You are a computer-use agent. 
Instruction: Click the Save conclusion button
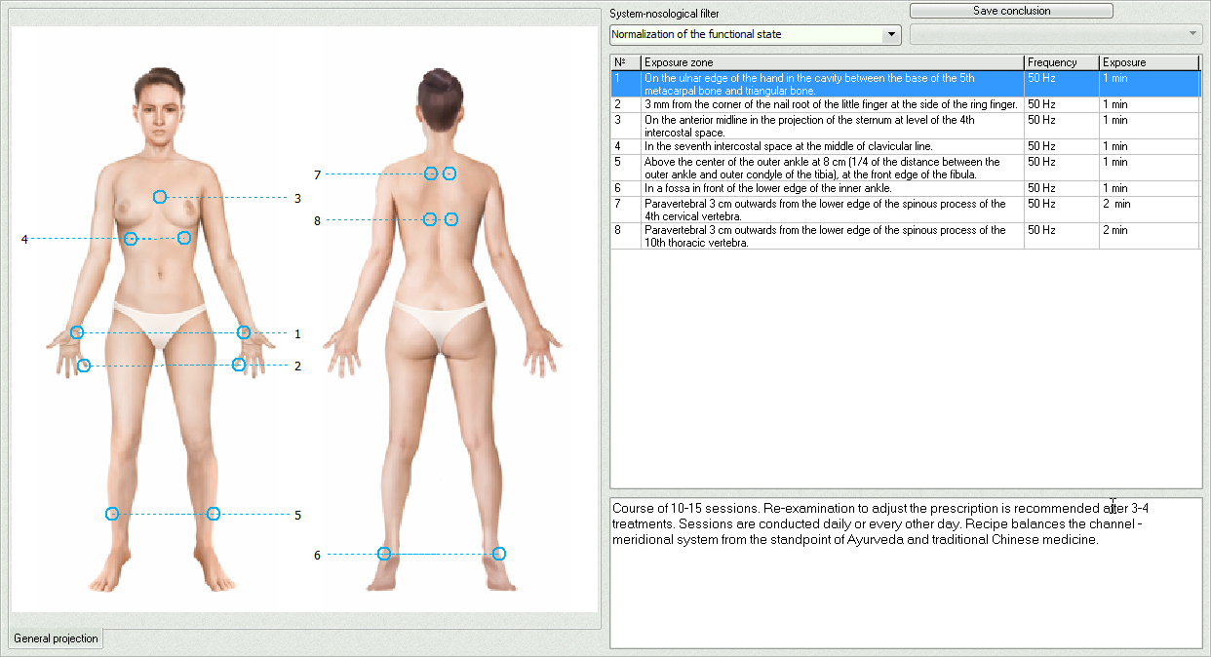click(x=1011, y=11)
